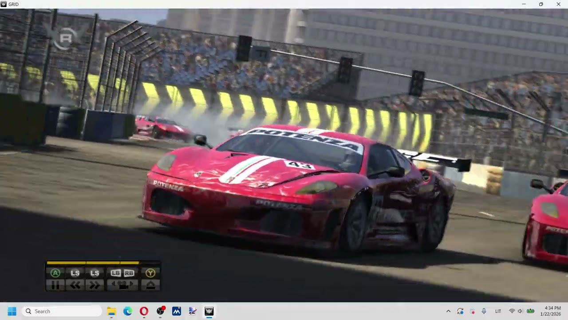Change the replay camera with the camera icon
The width and height of the screenshot is (568, 320).
click(122, 286)
